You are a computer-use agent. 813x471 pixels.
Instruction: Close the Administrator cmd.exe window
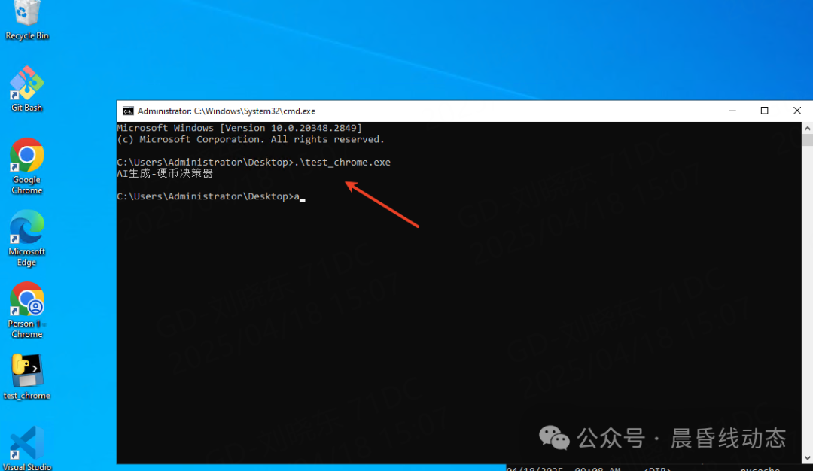click(x=796, y=111)
